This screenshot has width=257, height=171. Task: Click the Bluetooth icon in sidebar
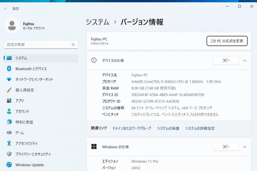[9, 69]
